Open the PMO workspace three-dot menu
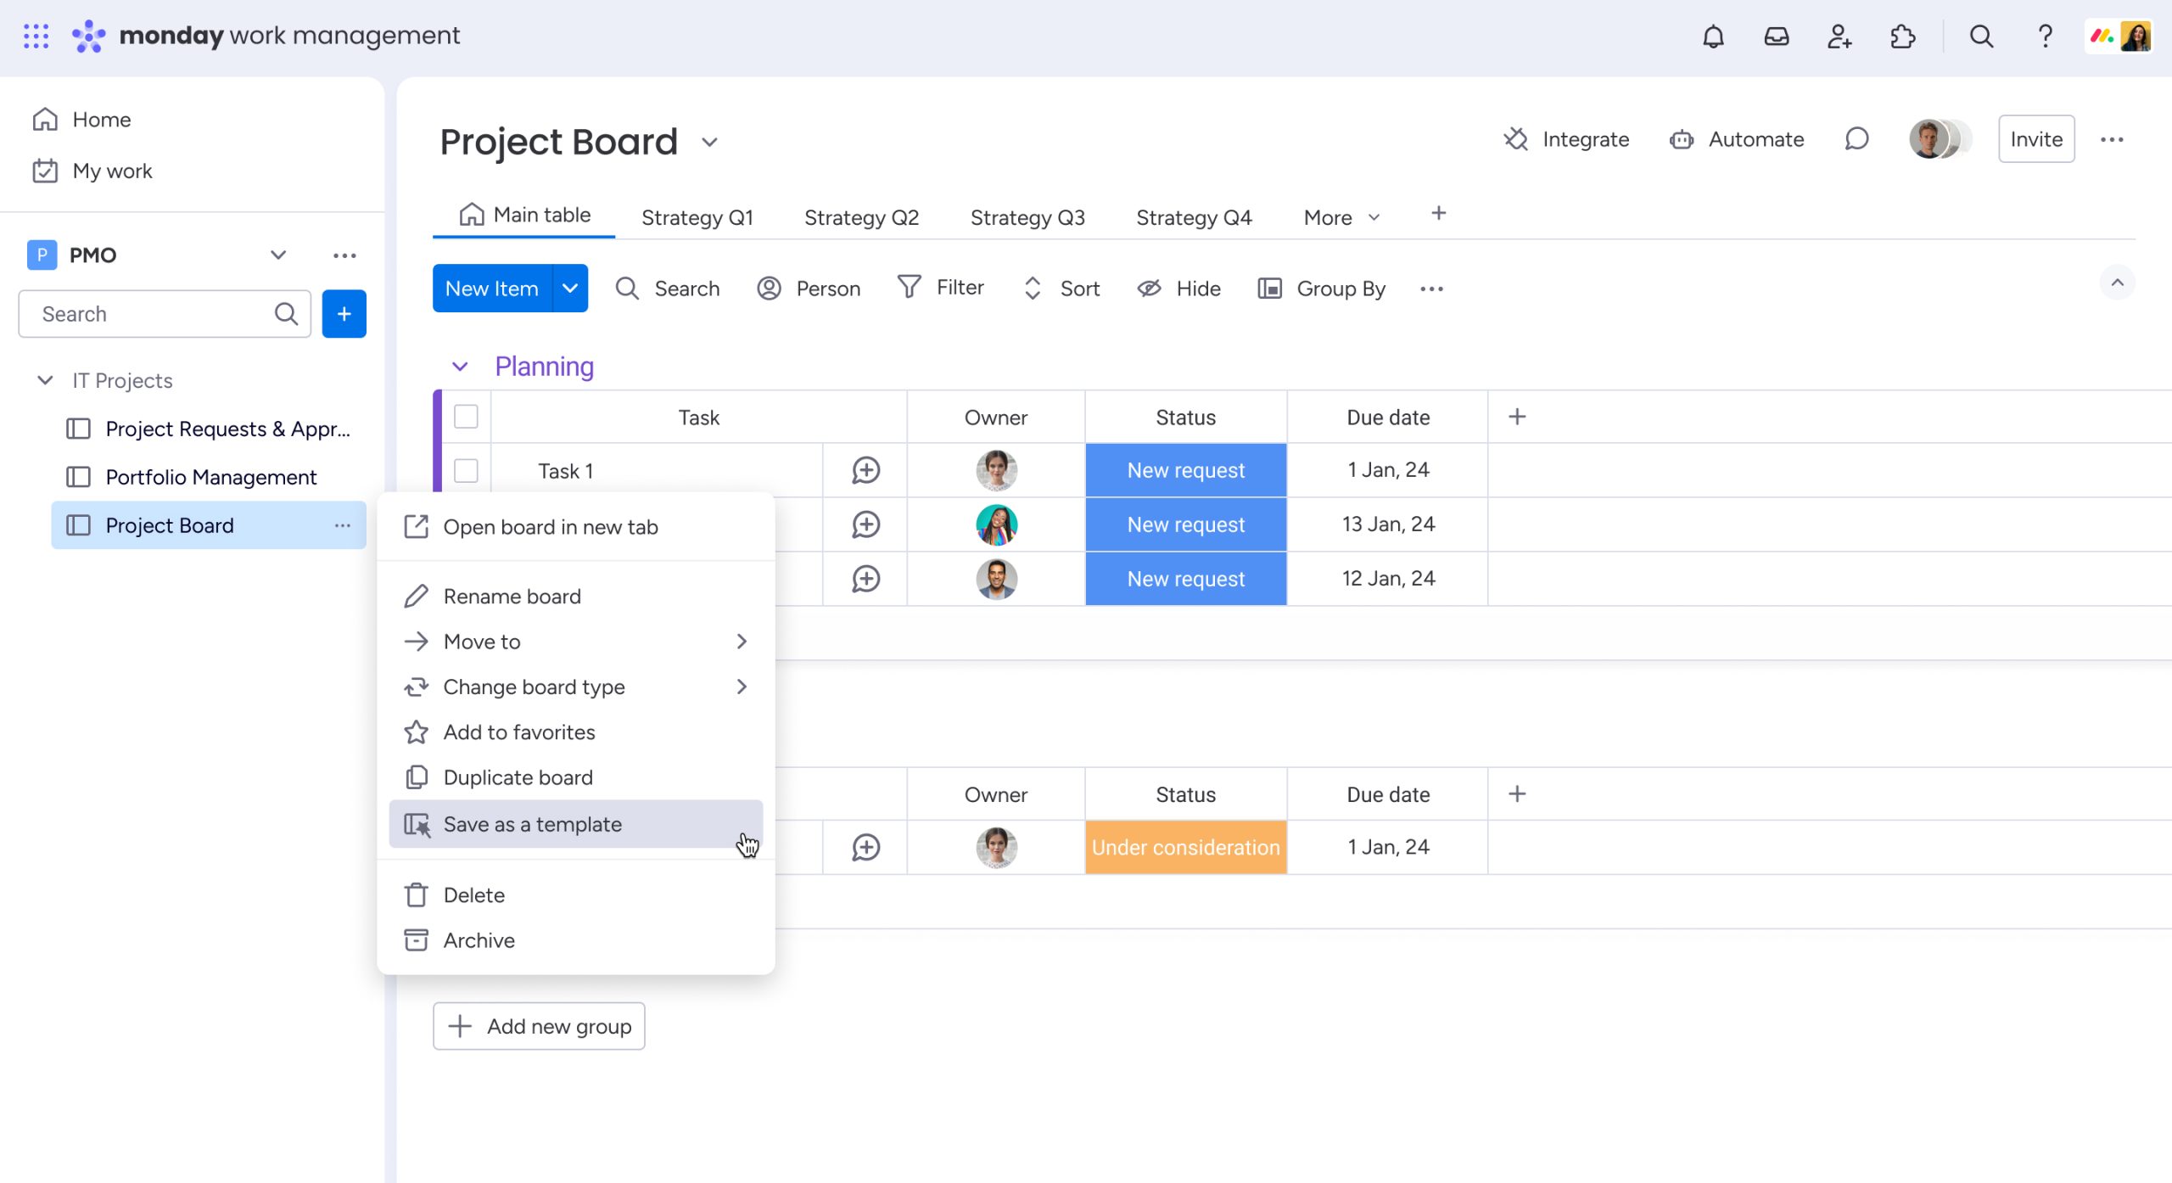Viewport: 2172px width, 1183px height. pyautogui.click(x=344, y=255)
